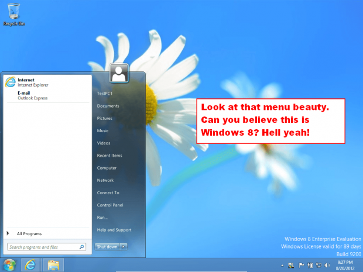Open Pictures from Start menu
The image size is (363, 272).
pyautogui.click(x=105, y=118)
